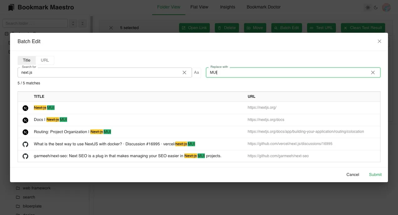Close the Batch Edit dialog
The width and height of the screenshot is (398, 215).
coord(379,41)
